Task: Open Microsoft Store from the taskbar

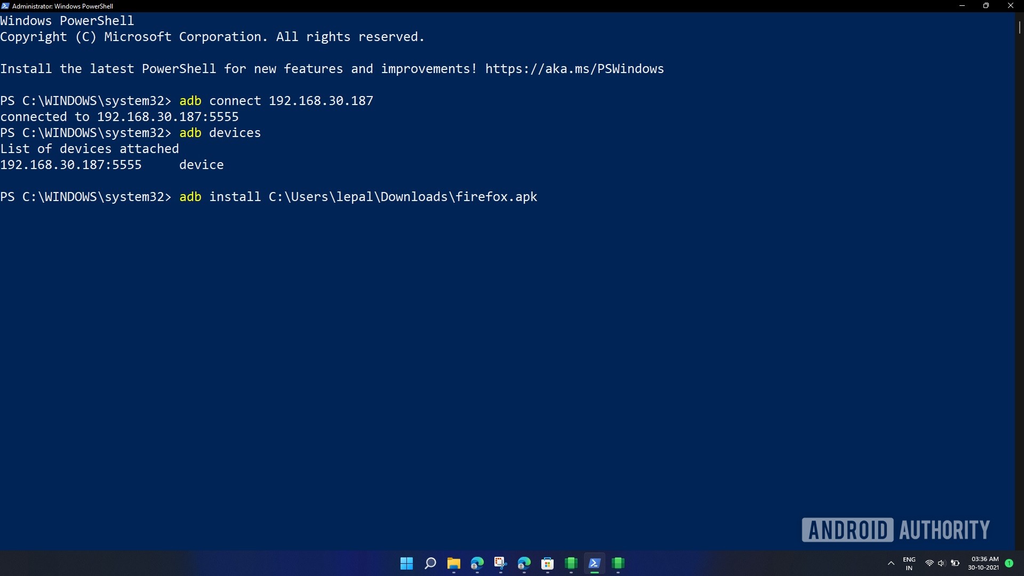Action: coord(547,563)
